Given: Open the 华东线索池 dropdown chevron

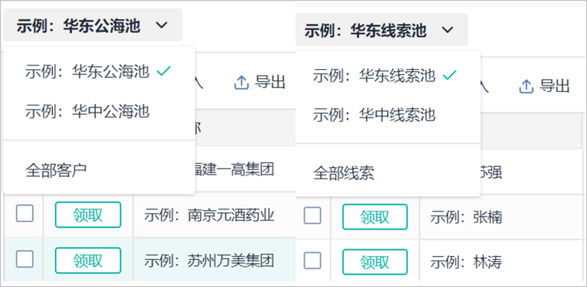Looking at the screenshot, I should (447, 29).
